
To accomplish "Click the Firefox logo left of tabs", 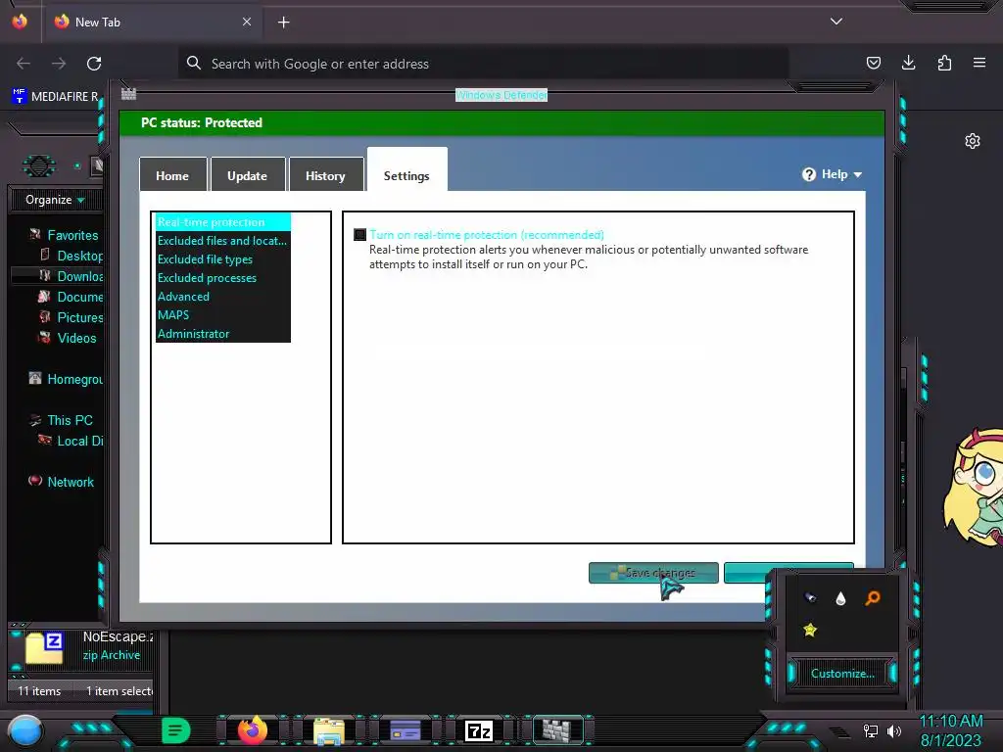I will 20,22.
